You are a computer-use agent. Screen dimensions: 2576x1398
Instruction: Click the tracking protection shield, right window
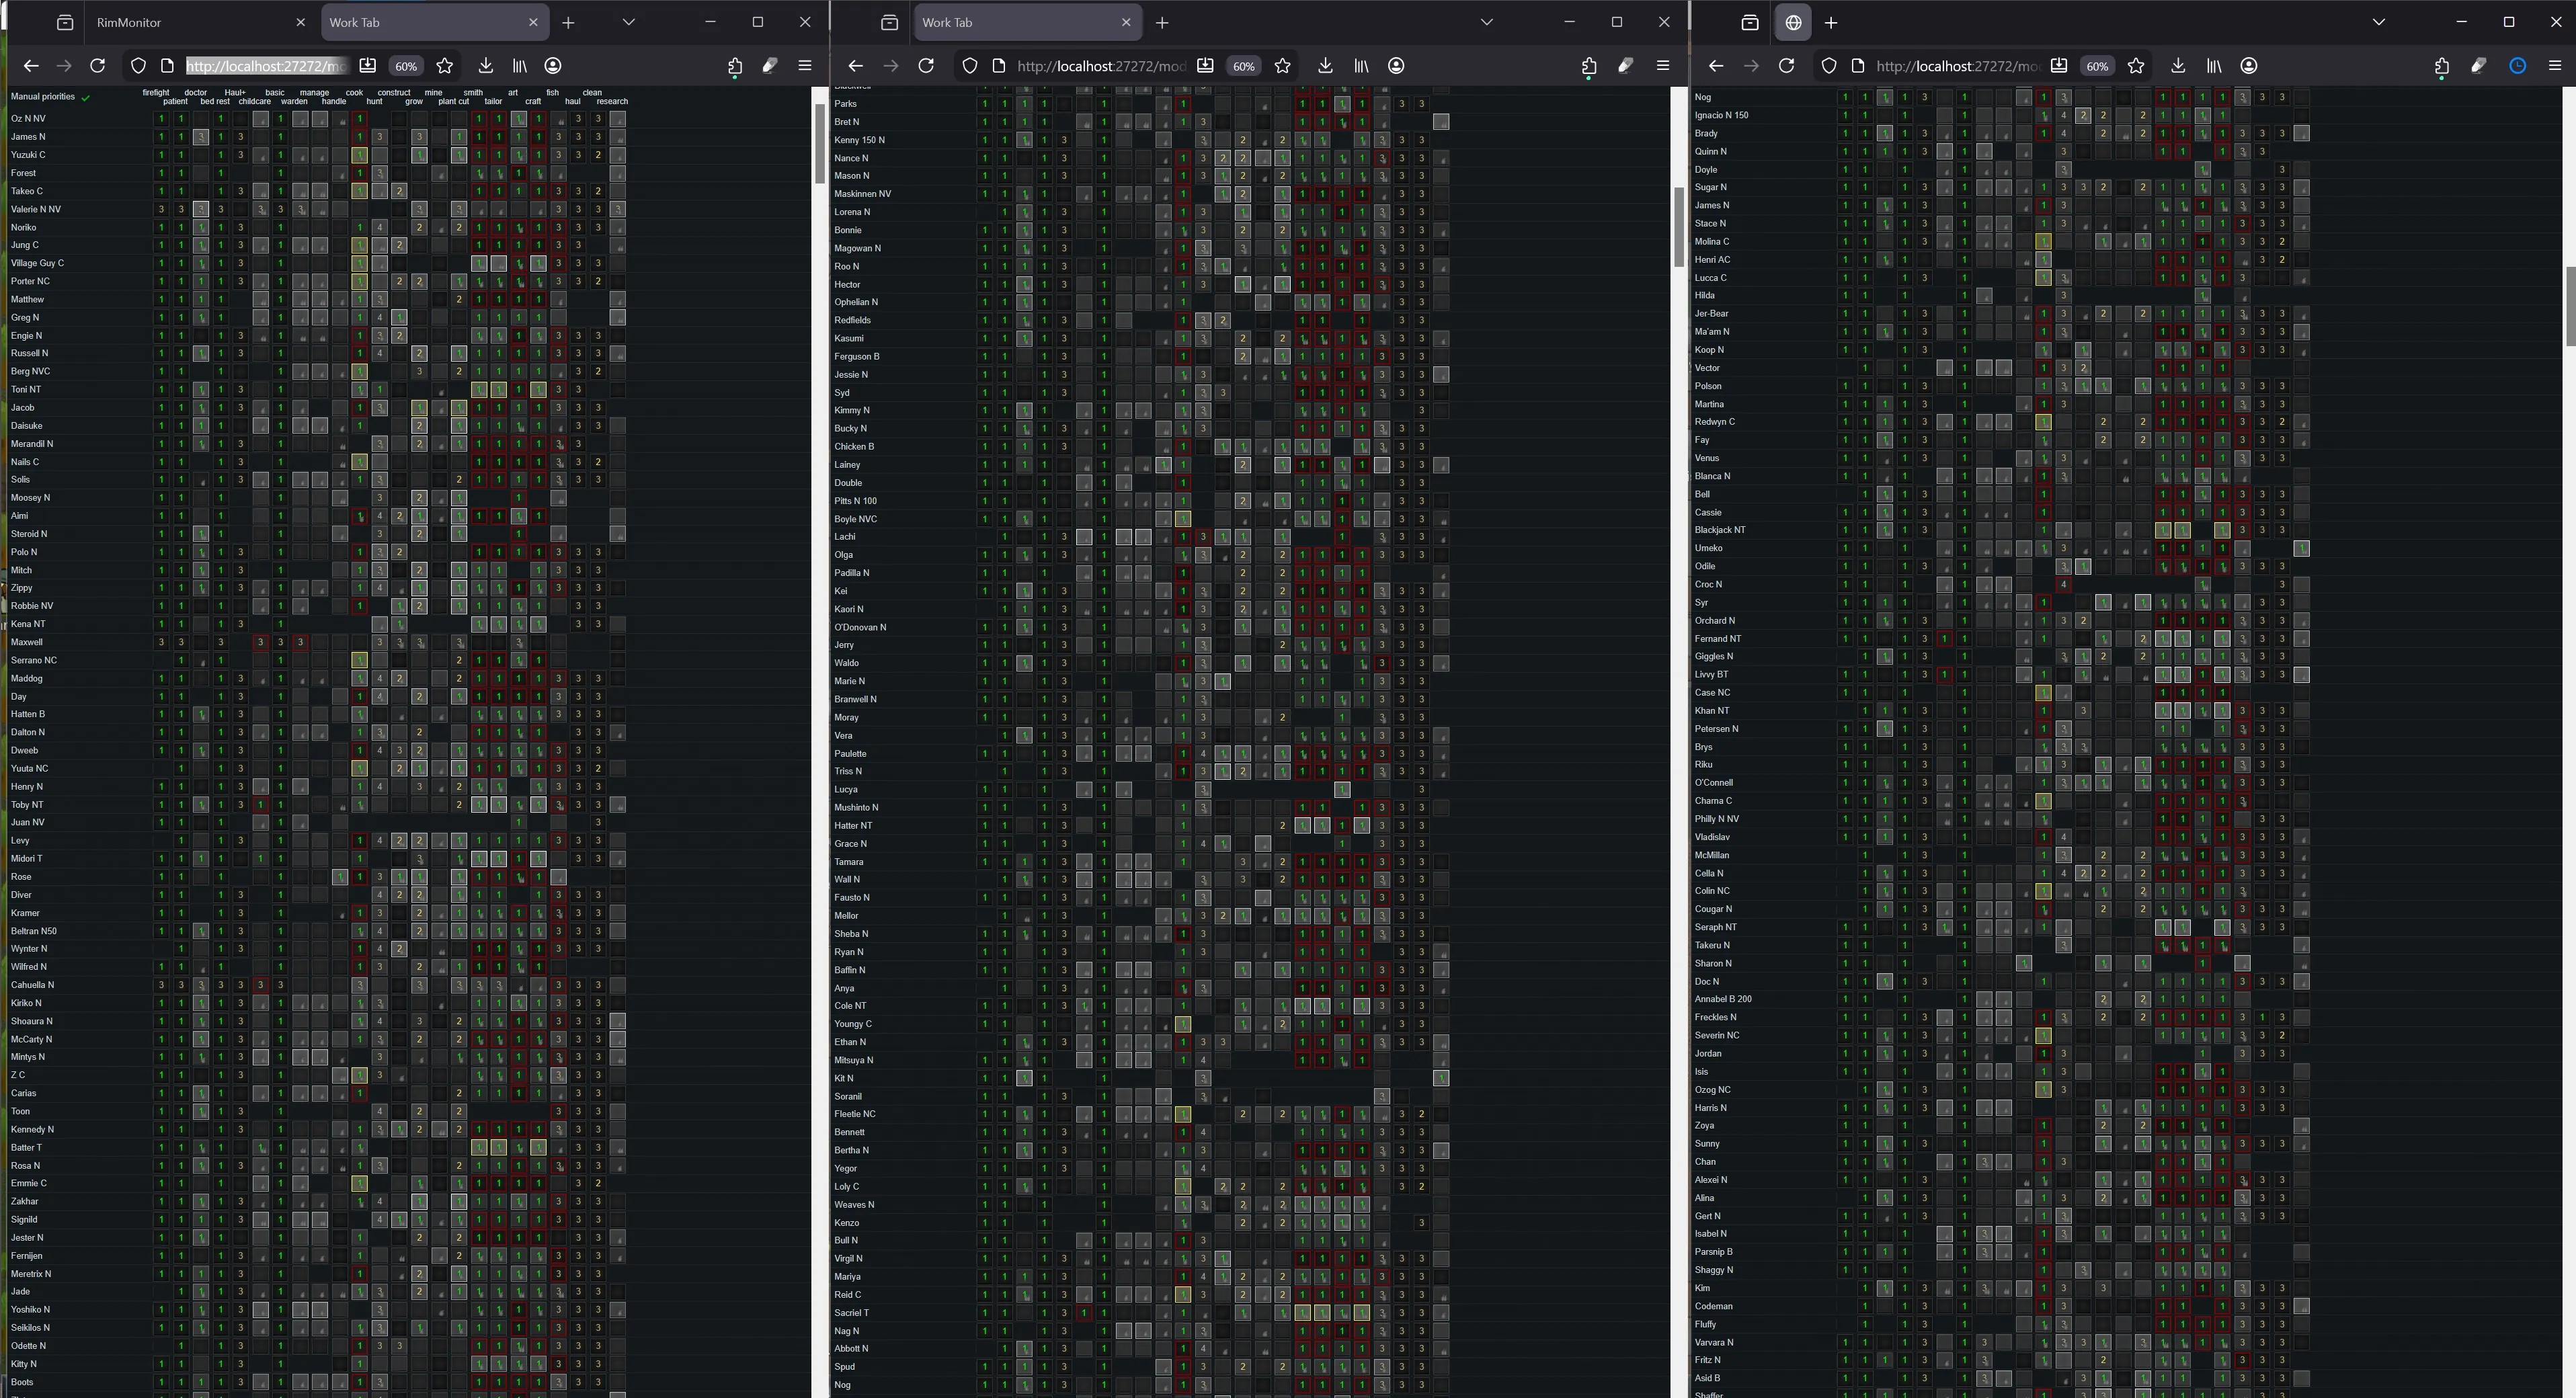(1829, 66)
